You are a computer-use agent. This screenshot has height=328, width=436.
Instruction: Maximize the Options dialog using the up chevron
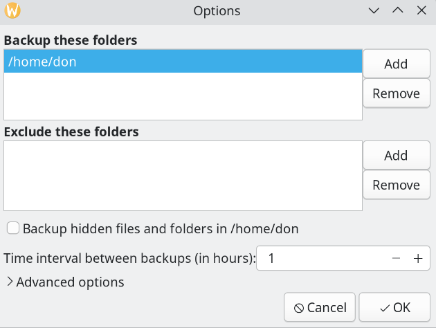point(398,10)
